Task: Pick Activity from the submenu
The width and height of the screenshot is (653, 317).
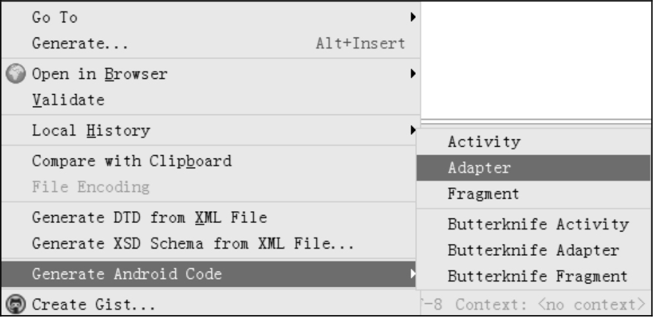Action: [x=484, y=141]
